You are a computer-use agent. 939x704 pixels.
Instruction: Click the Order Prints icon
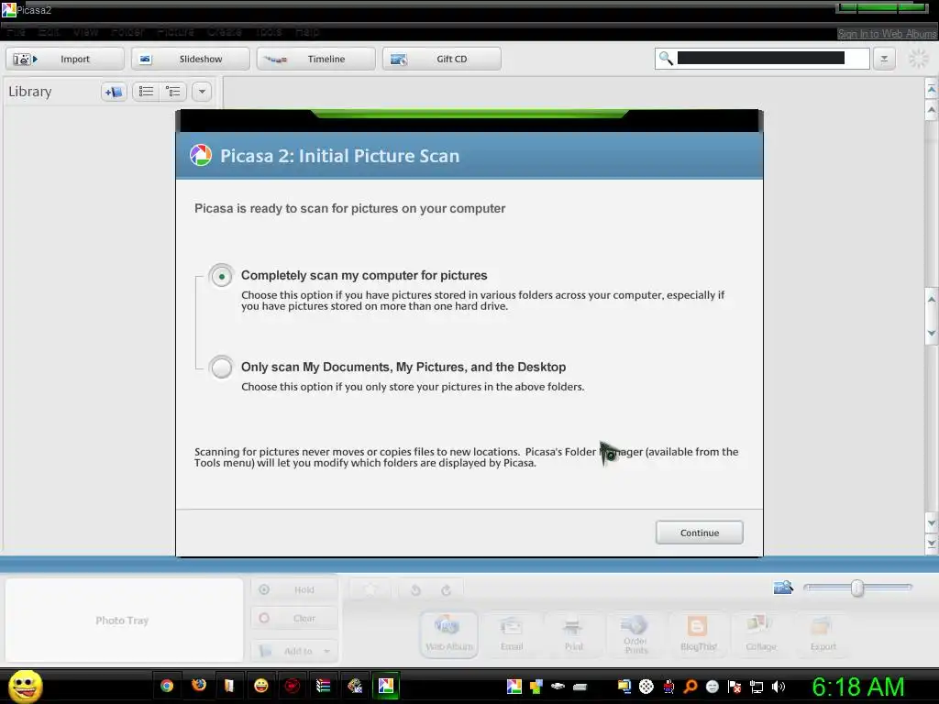[635, 634]
